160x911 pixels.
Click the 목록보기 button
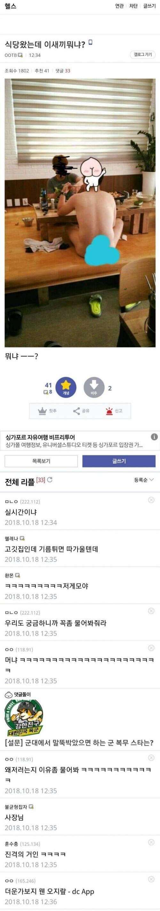tap(41, 461)
